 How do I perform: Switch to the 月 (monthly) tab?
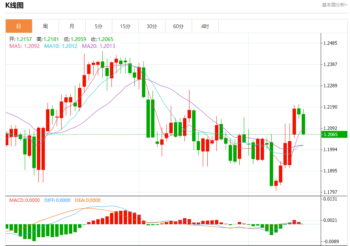[x=72, y=26]
